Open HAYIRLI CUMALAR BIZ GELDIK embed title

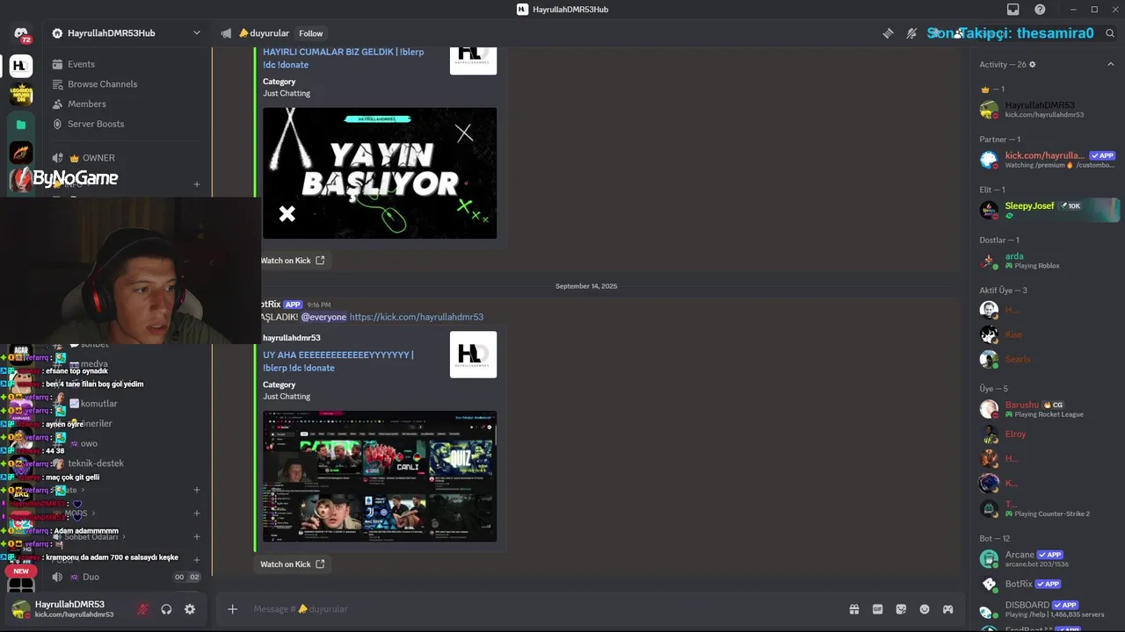tap(343, 58)
